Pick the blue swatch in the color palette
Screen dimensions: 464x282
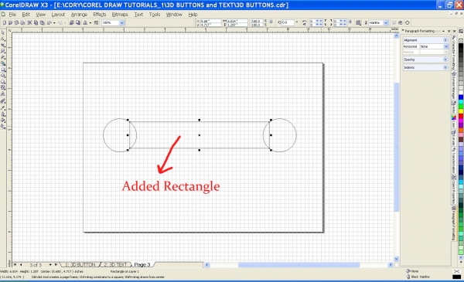pyautogui.click(x=461, y=97)
